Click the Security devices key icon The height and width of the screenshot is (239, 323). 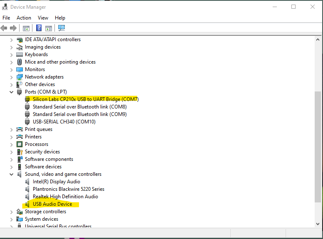coord(20,152)
